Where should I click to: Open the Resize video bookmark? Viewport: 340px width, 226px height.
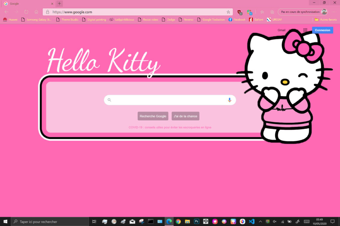(148, 20)
